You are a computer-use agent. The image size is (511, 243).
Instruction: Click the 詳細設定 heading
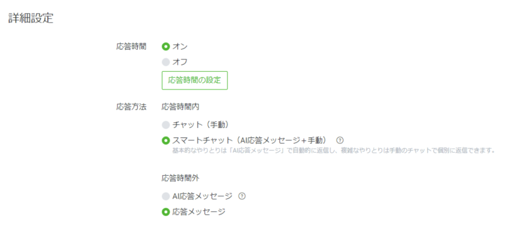tap(31, 19)
